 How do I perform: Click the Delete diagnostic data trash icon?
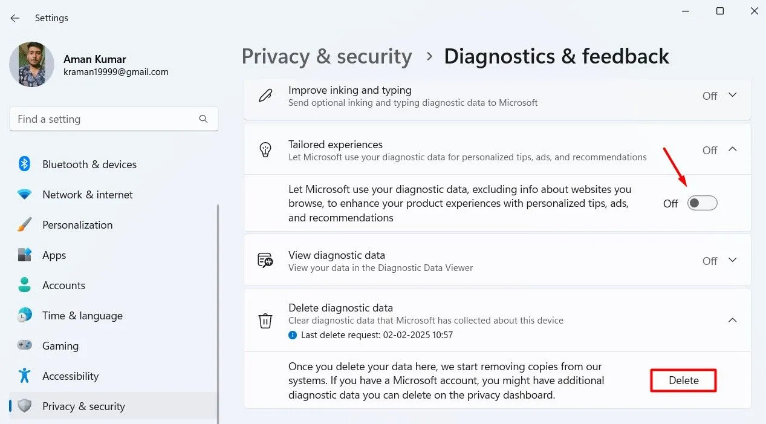(265, 321)
